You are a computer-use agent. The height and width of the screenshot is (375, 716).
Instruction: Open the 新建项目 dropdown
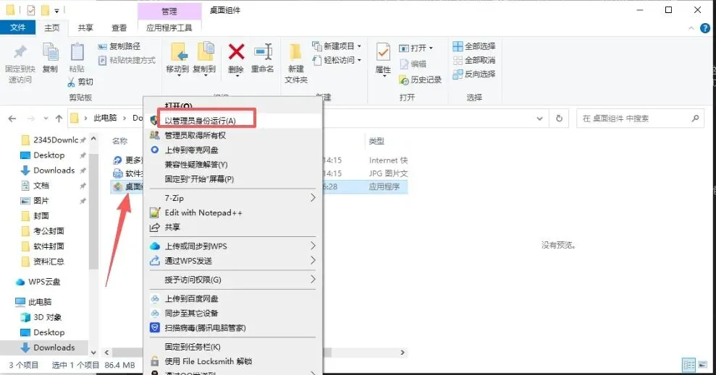(x=337, y=46)
